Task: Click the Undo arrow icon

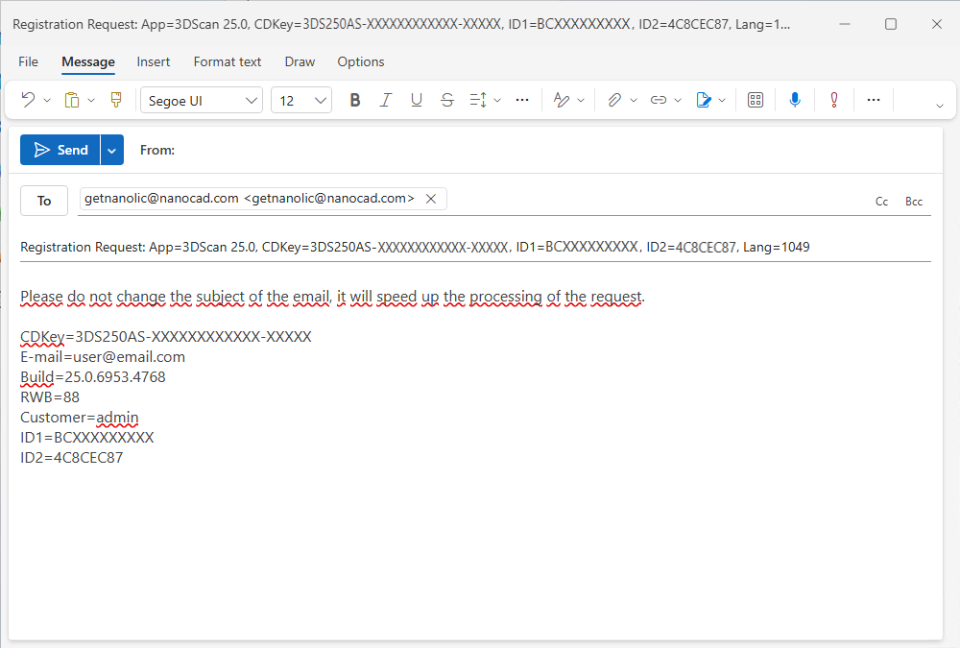Action: click(28, 100)
